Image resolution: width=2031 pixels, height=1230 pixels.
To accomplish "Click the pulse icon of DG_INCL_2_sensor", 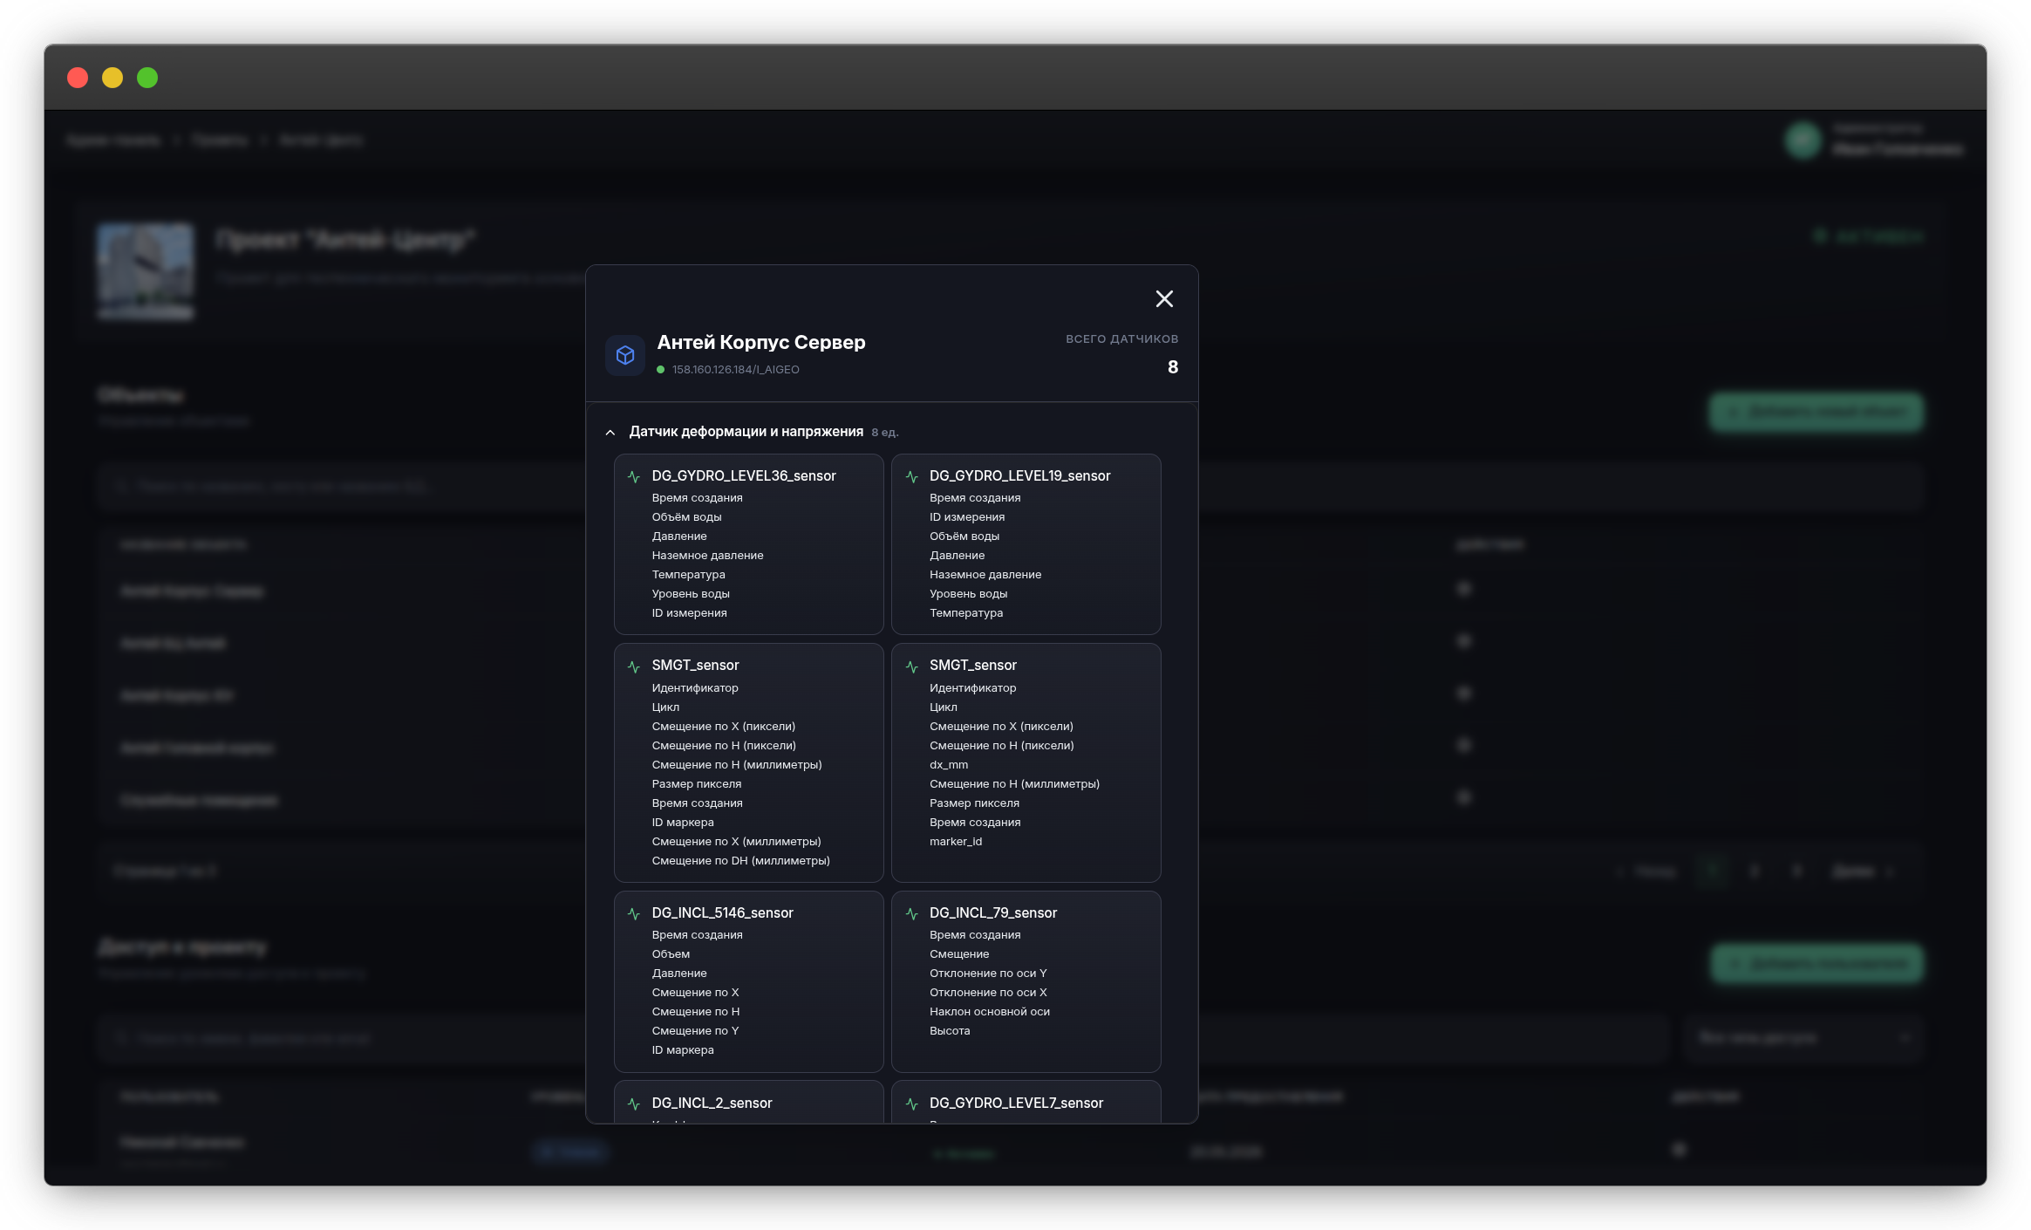I will pos(634,1104).
